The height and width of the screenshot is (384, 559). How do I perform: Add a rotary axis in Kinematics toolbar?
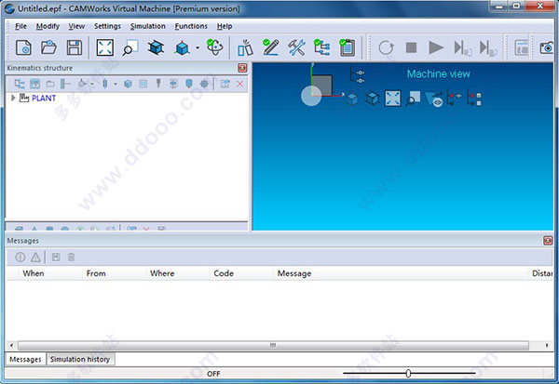[x=82, y=84]
